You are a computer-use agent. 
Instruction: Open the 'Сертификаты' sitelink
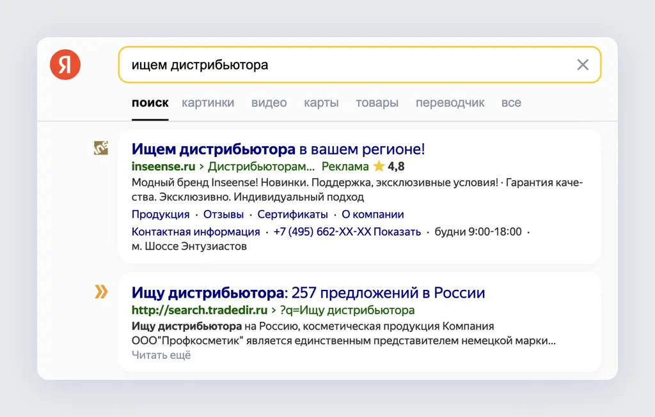[292, 215]
